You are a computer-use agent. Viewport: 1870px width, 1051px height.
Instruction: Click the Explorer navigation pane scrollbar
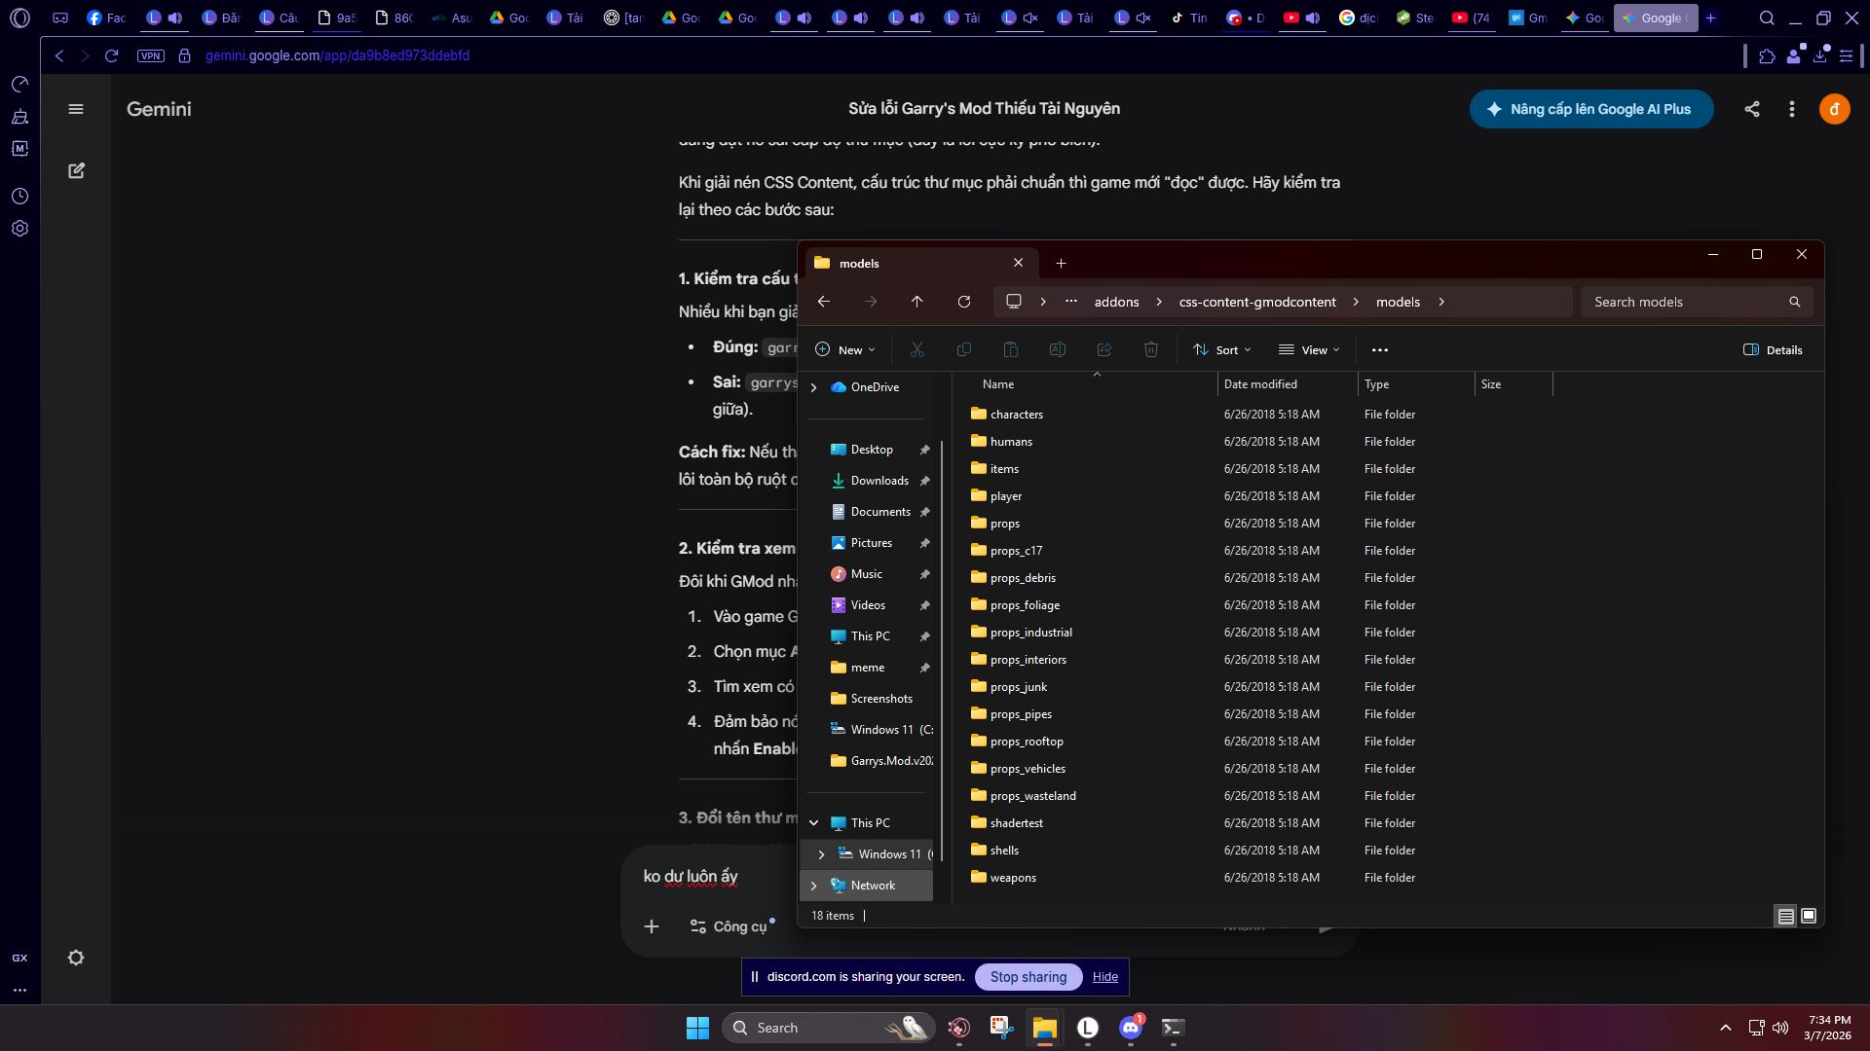pos(942,642)
